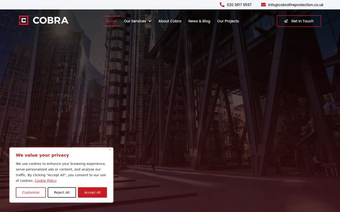340x212 pixels.
Task: Click the Get In Touch button
Action: 299,21
